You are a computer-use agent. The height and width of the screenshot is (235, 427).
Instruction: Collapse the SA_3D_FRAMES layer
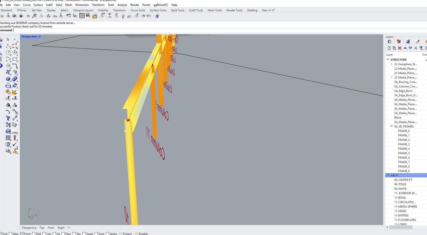click(x=392, y=126)
